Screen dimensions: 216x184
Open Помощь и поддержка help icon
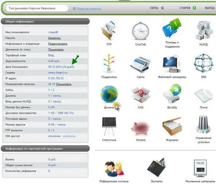pyautogui.click(x=172, y=28)
